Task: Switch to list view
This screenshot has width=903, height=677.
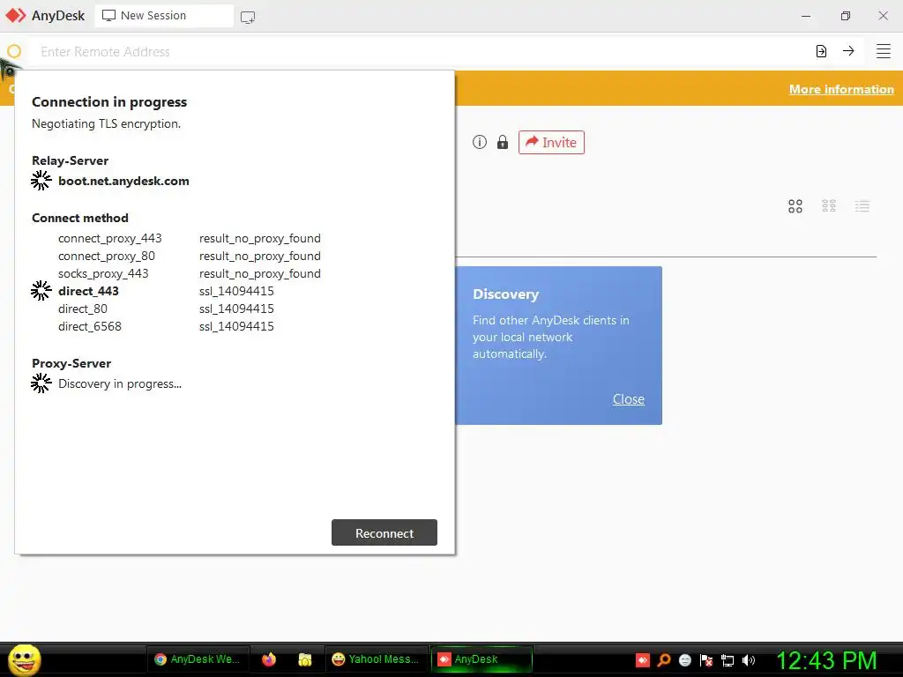Action: (862, 206)
